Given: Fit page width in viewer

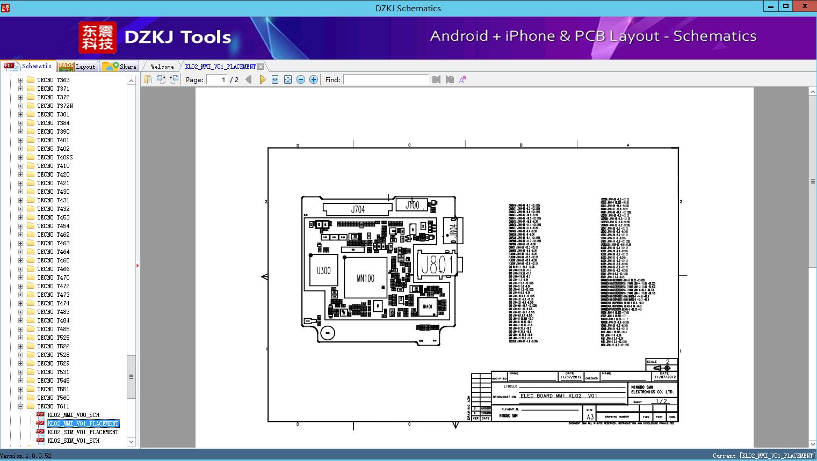Looking at the screenshot, I should click(275, 79).
